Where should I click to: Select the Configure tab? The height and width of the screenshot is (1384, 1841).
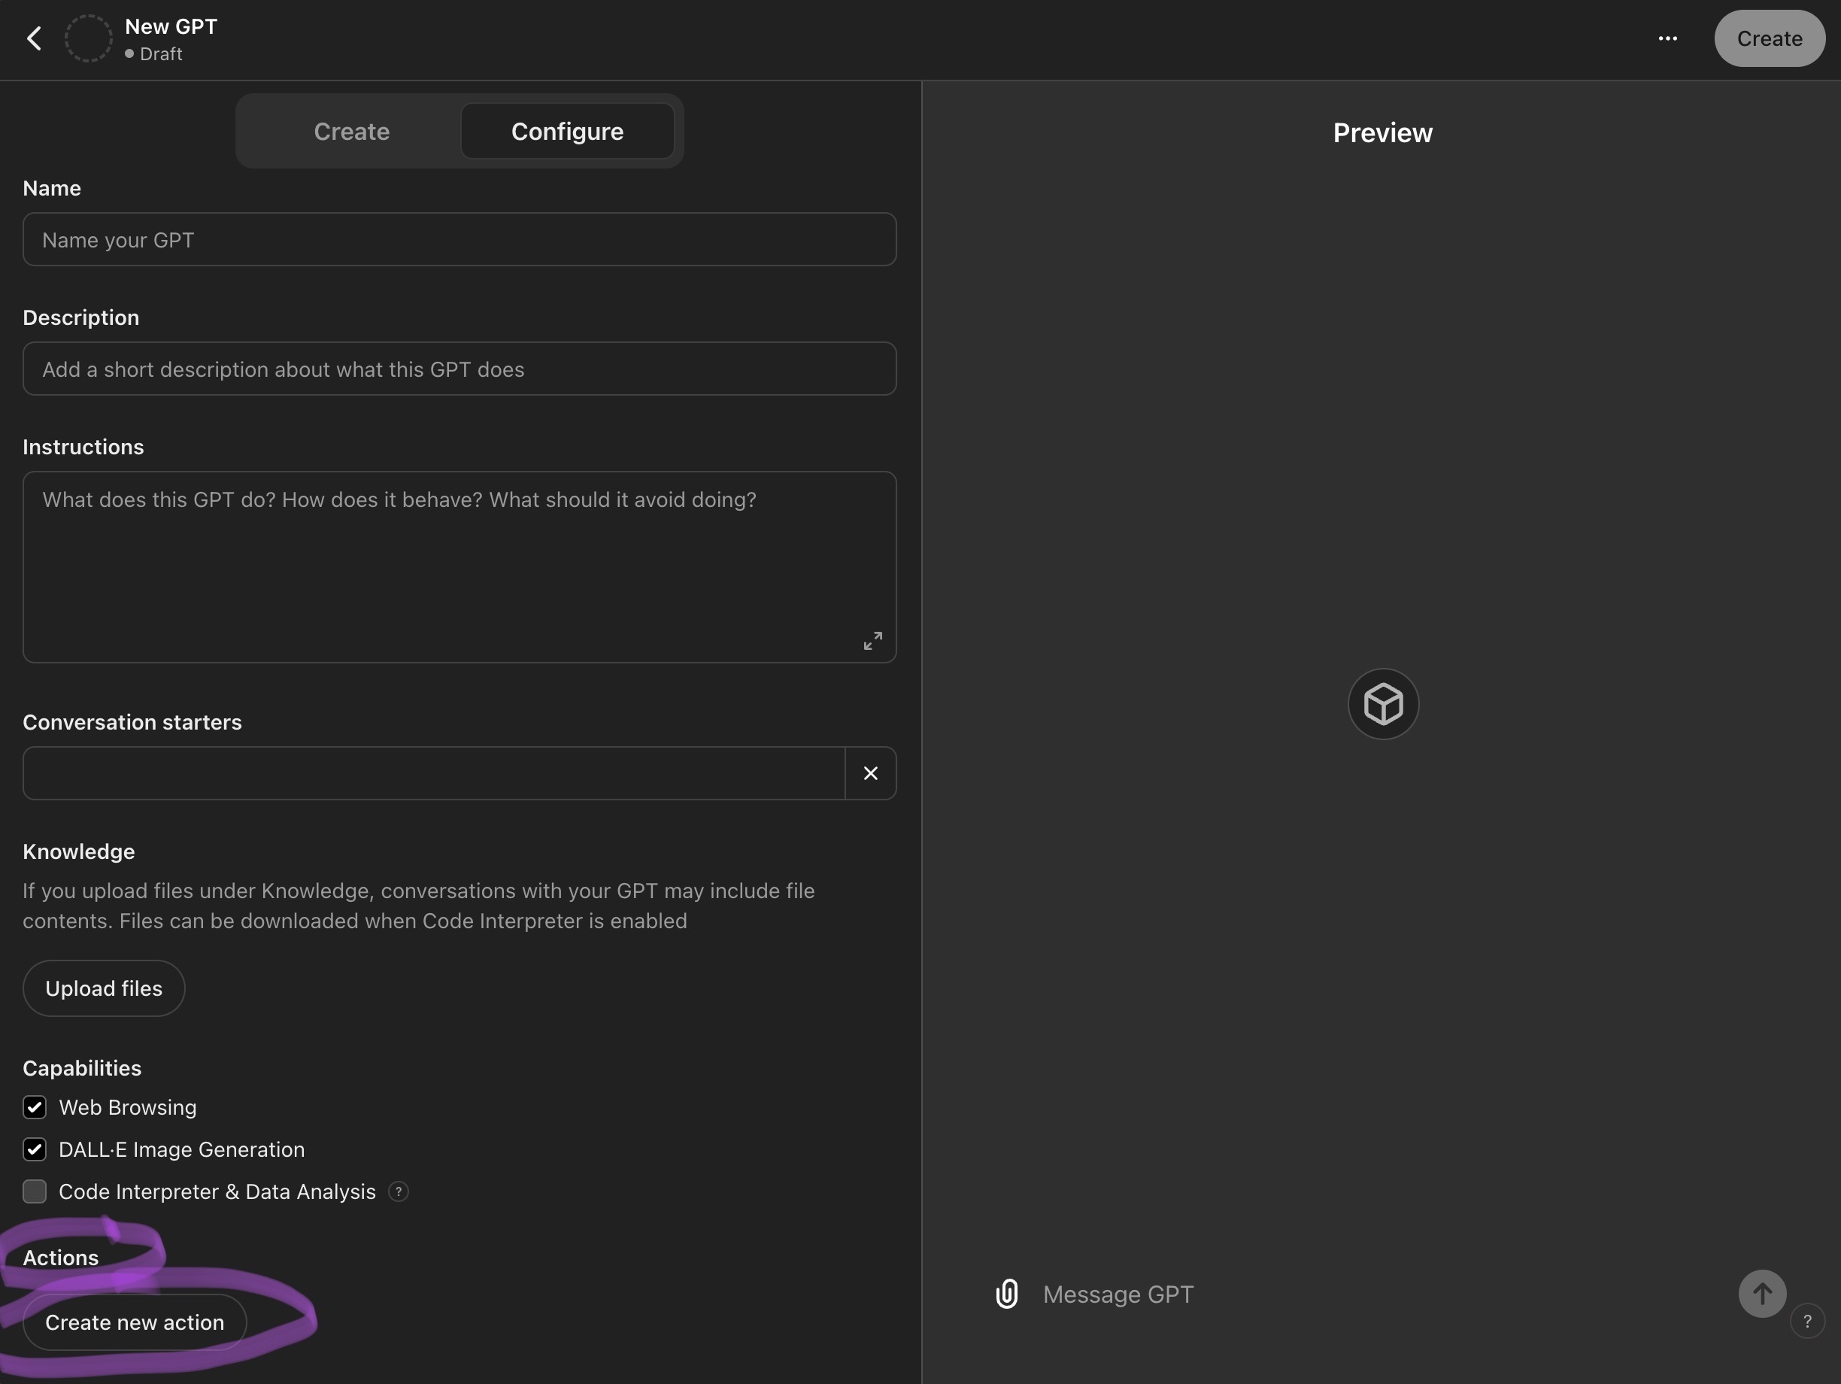(567, 132)
